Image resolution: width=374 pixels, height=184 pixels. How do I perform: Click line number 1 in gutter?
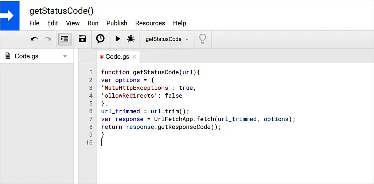[91, 72]
